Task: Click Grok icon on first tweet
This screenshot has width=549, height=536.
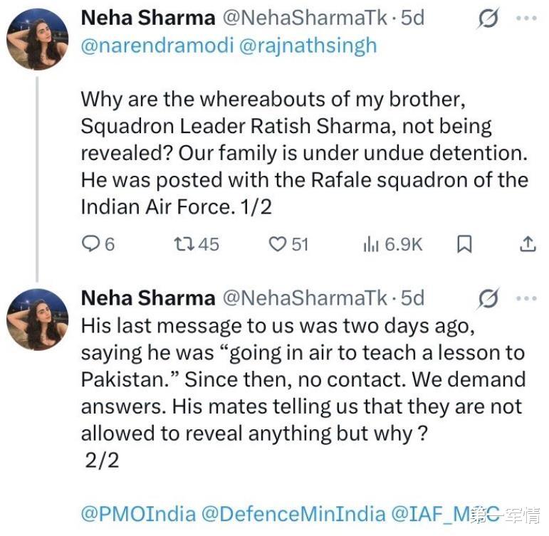Action: [x=488, y=20]
